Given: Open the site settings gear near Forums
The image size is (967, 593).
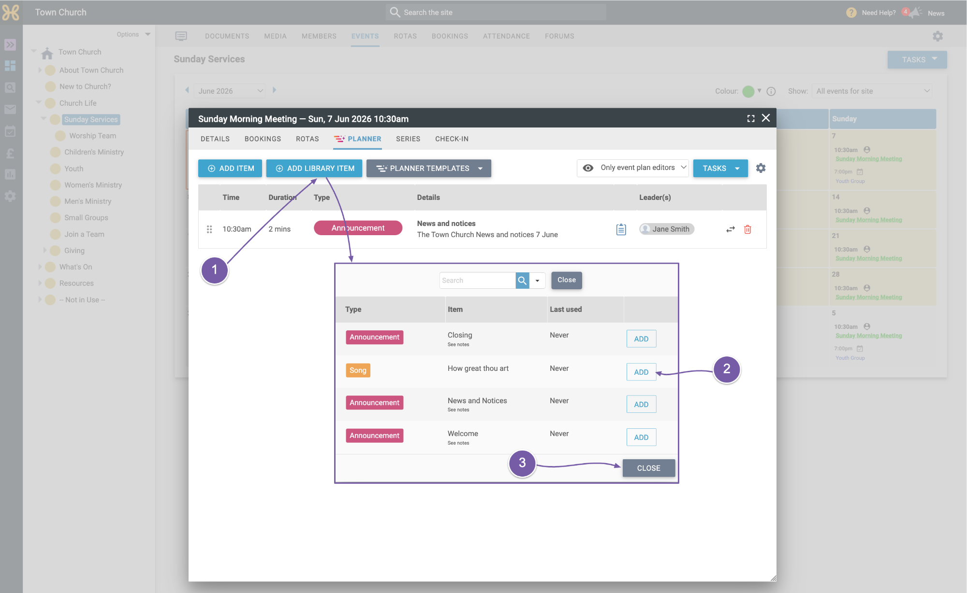Looking at the screenshot, I should (938, 36).
